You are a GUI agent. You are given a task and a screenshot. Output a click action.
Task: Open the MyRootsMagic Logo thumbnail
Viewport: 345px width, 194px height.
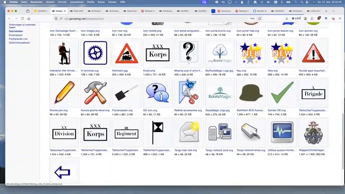tap(220, 53)
